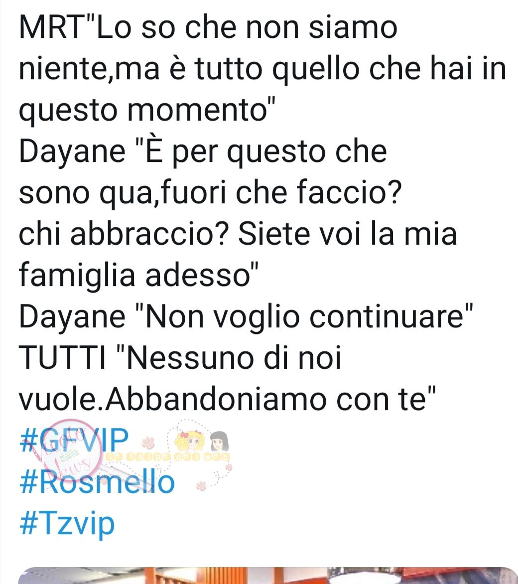Click the line 'niente,ma è tutto quello che hai in'
Image resolution: width=518 pixels, height=584 pixels.
coord(262,69)
